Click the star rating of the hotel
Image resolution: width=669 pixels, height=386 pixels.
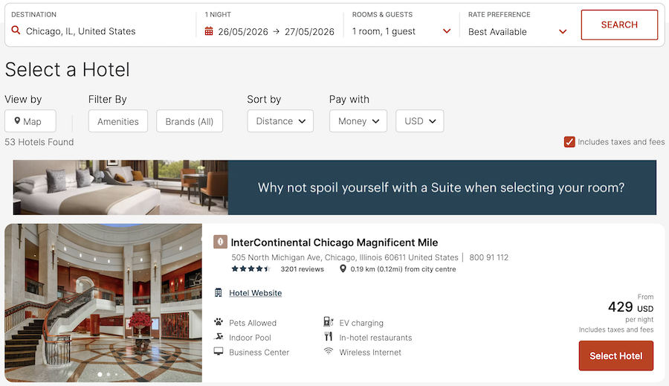[x=251, y=269]
